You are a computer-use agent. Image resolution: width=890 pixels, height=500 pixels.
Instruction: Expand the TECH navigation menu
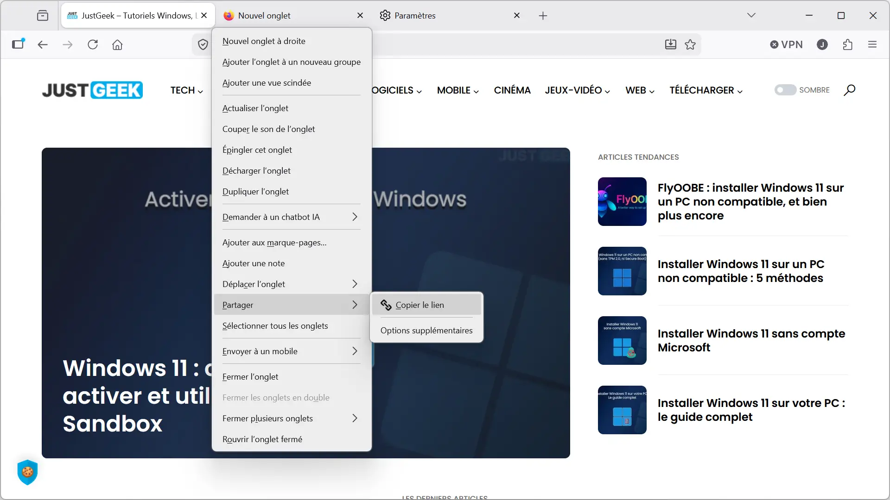(x=187, y=90)
